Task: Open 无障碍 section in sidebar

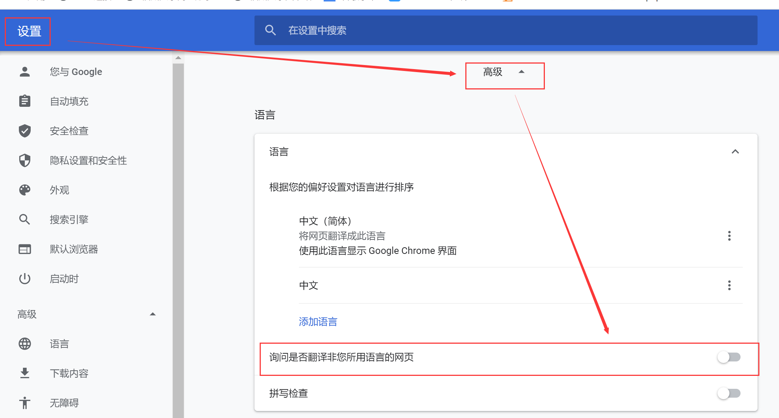Action: [64, 403]
